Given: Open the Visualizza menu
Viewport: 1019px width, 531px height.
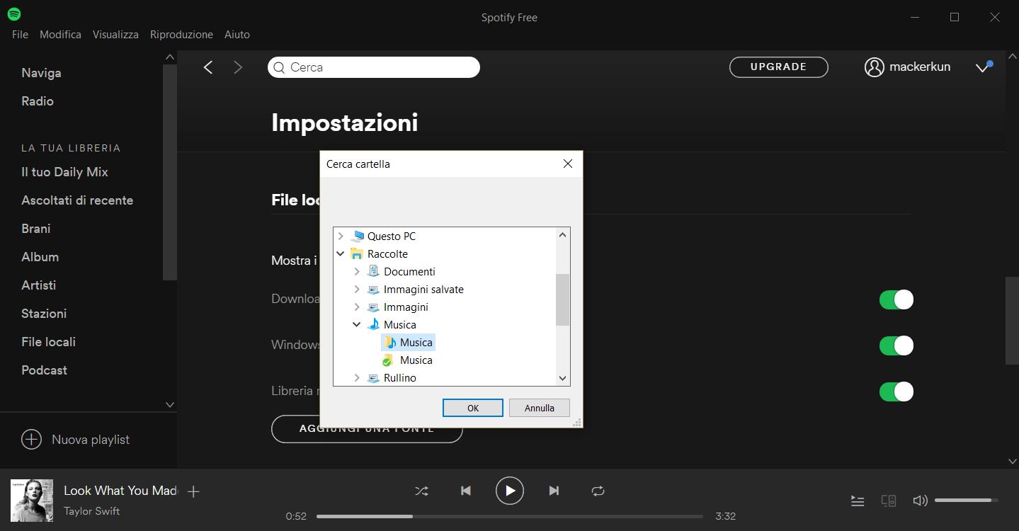Looking at the screenshot, I should [x=115, y=35].
